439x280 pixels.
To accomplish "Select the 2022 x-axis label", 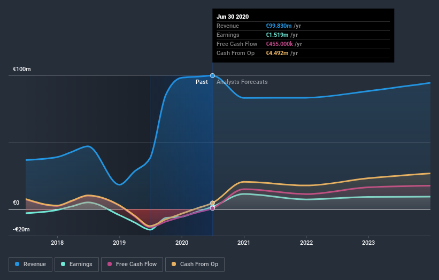I will point(306,243).
